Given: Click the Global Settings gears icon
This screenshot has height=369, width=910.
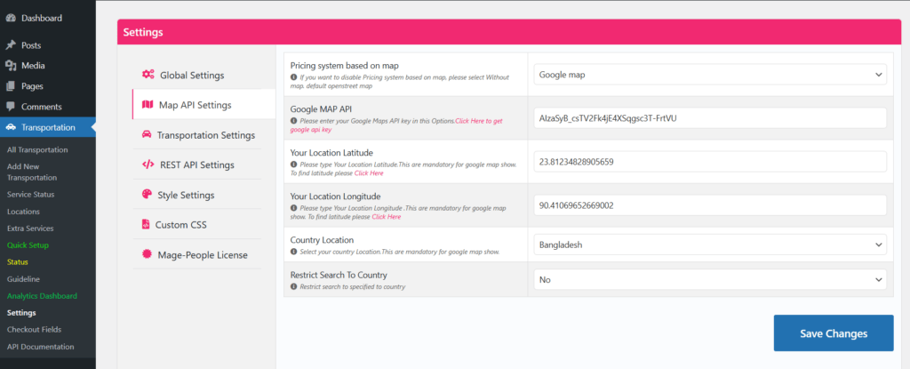Looking at the screenshot, I should point(148,75).
